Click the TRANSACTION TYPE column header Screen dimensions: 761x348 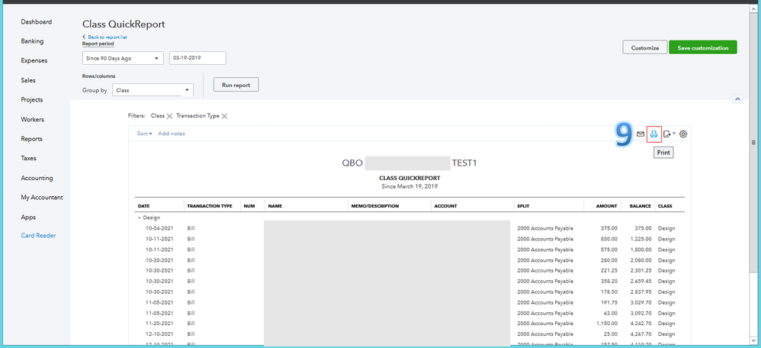pos(210,206)
